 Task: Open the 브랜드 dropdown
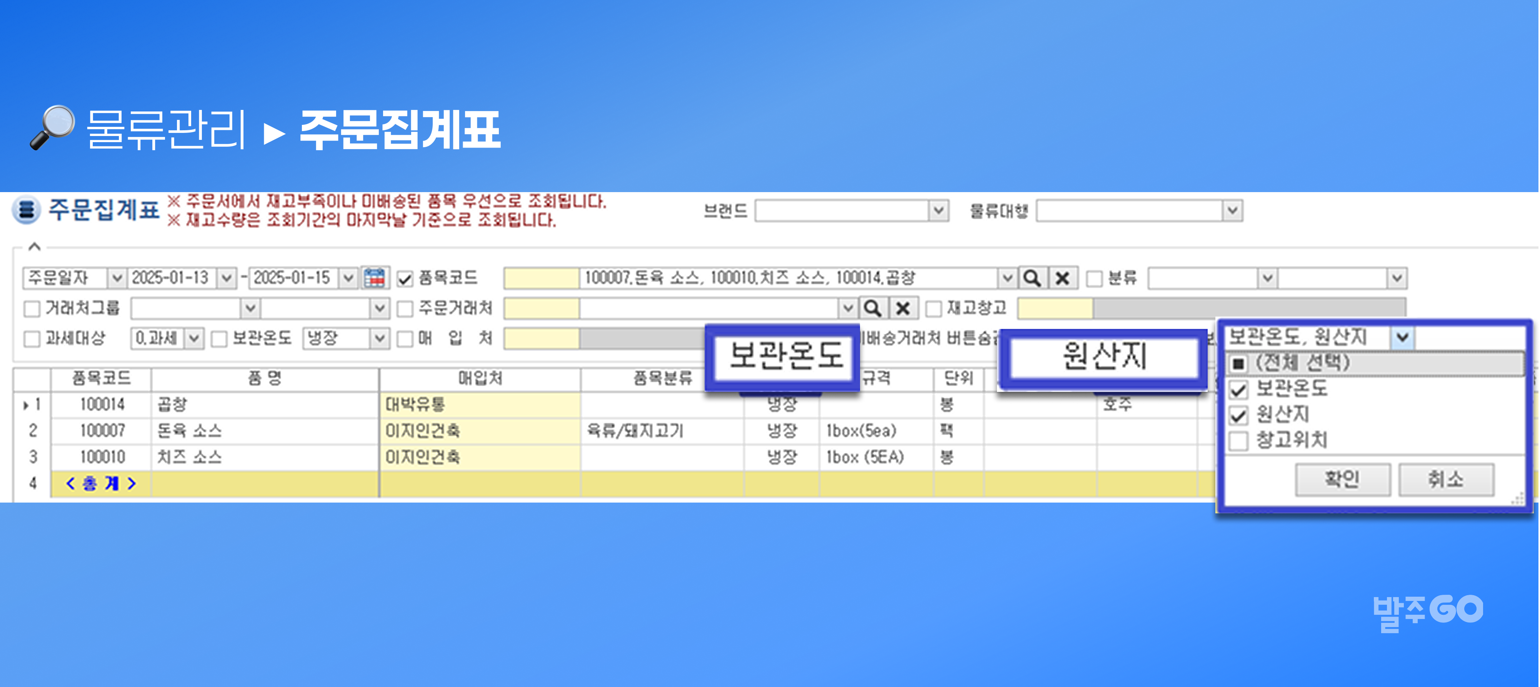pos(938,211)
